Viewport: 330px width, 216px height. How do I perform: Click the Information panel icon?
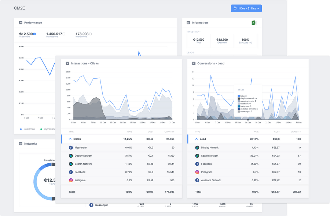tap(188, 23)
